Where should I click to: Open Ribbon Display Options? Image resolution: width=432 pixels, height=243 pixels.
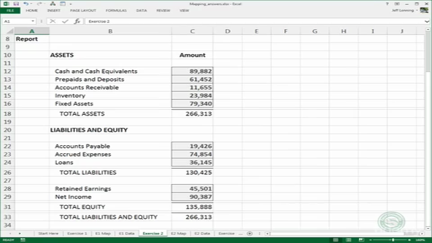tap(397, 4)
